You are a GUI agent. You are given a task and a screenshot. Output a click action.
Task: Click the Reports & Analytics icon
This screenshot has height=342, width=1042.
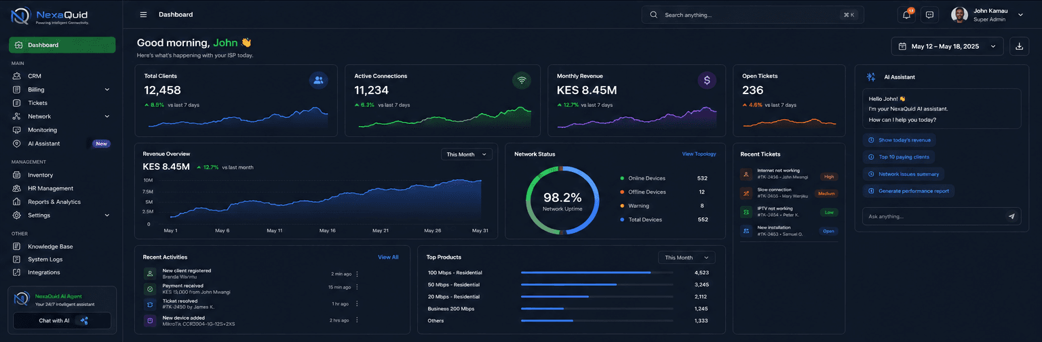(16, 202)
